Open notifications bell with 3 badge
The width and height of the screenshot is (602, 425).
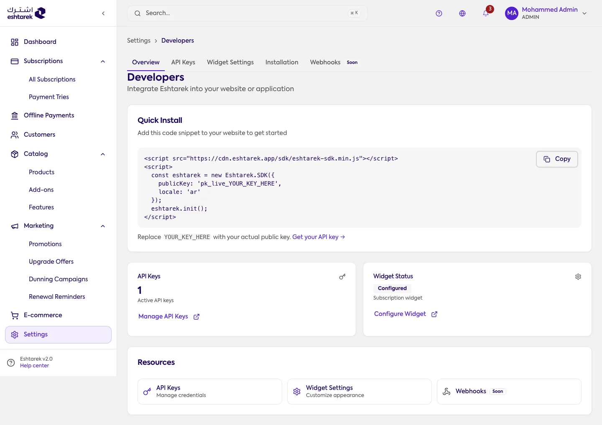[x=486, y=13]
